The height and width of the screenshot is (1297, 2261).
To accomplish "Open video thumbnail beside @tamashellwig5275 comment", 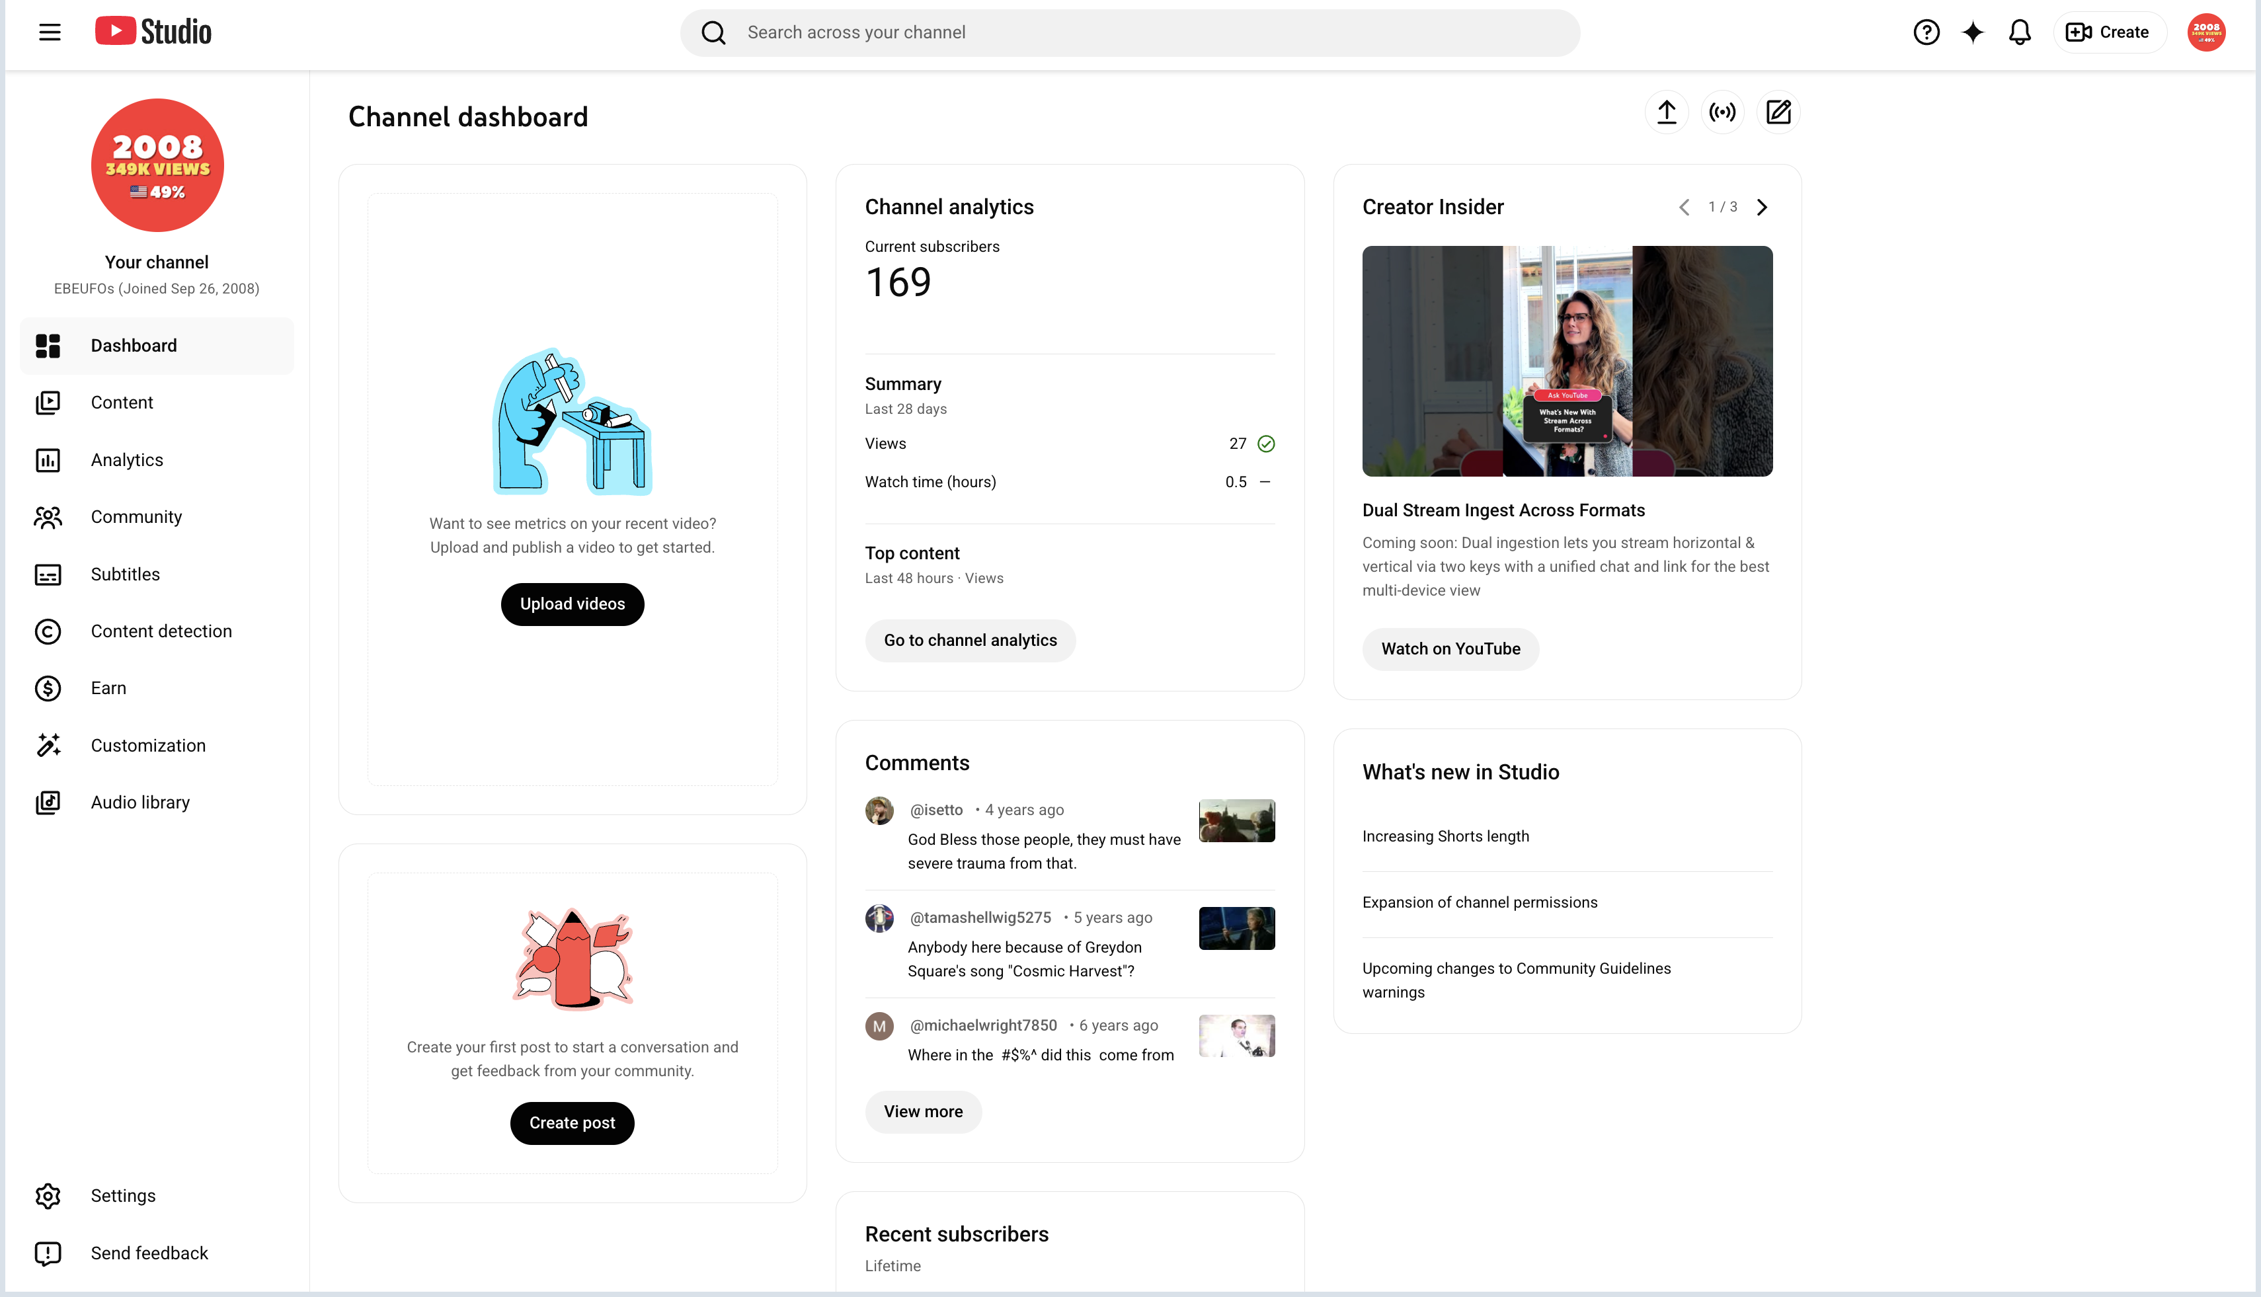I will click(1236, 929).
